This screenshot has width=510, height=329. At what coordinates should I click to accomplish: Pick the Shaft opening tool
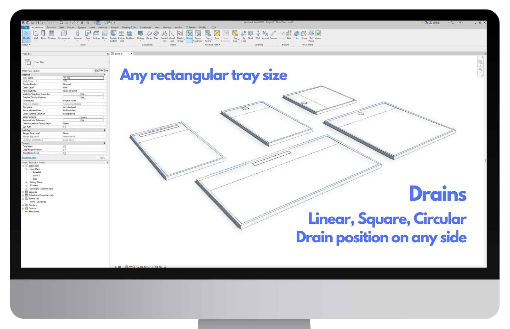tap(250, 35)
